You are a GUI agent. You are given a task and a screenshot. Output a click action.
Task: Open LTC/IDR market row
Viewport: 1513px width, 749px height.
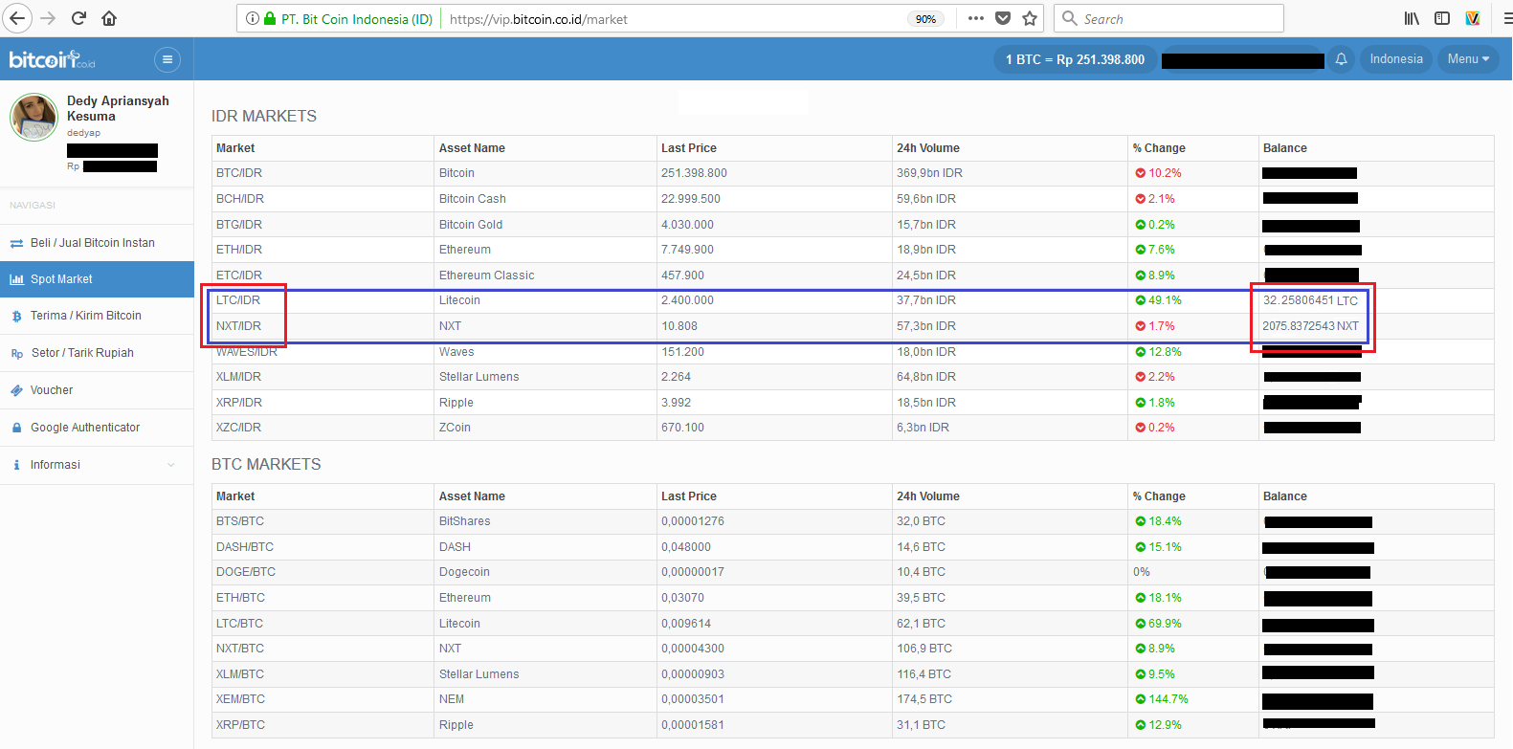tap(852, 300)
